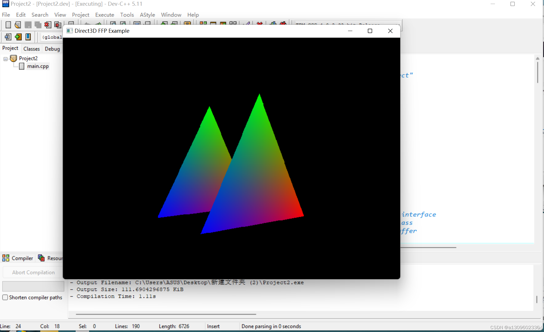This screenshot has width=544, height=332.
Task: Click the Save All toolbar icon
Action: 38,25
